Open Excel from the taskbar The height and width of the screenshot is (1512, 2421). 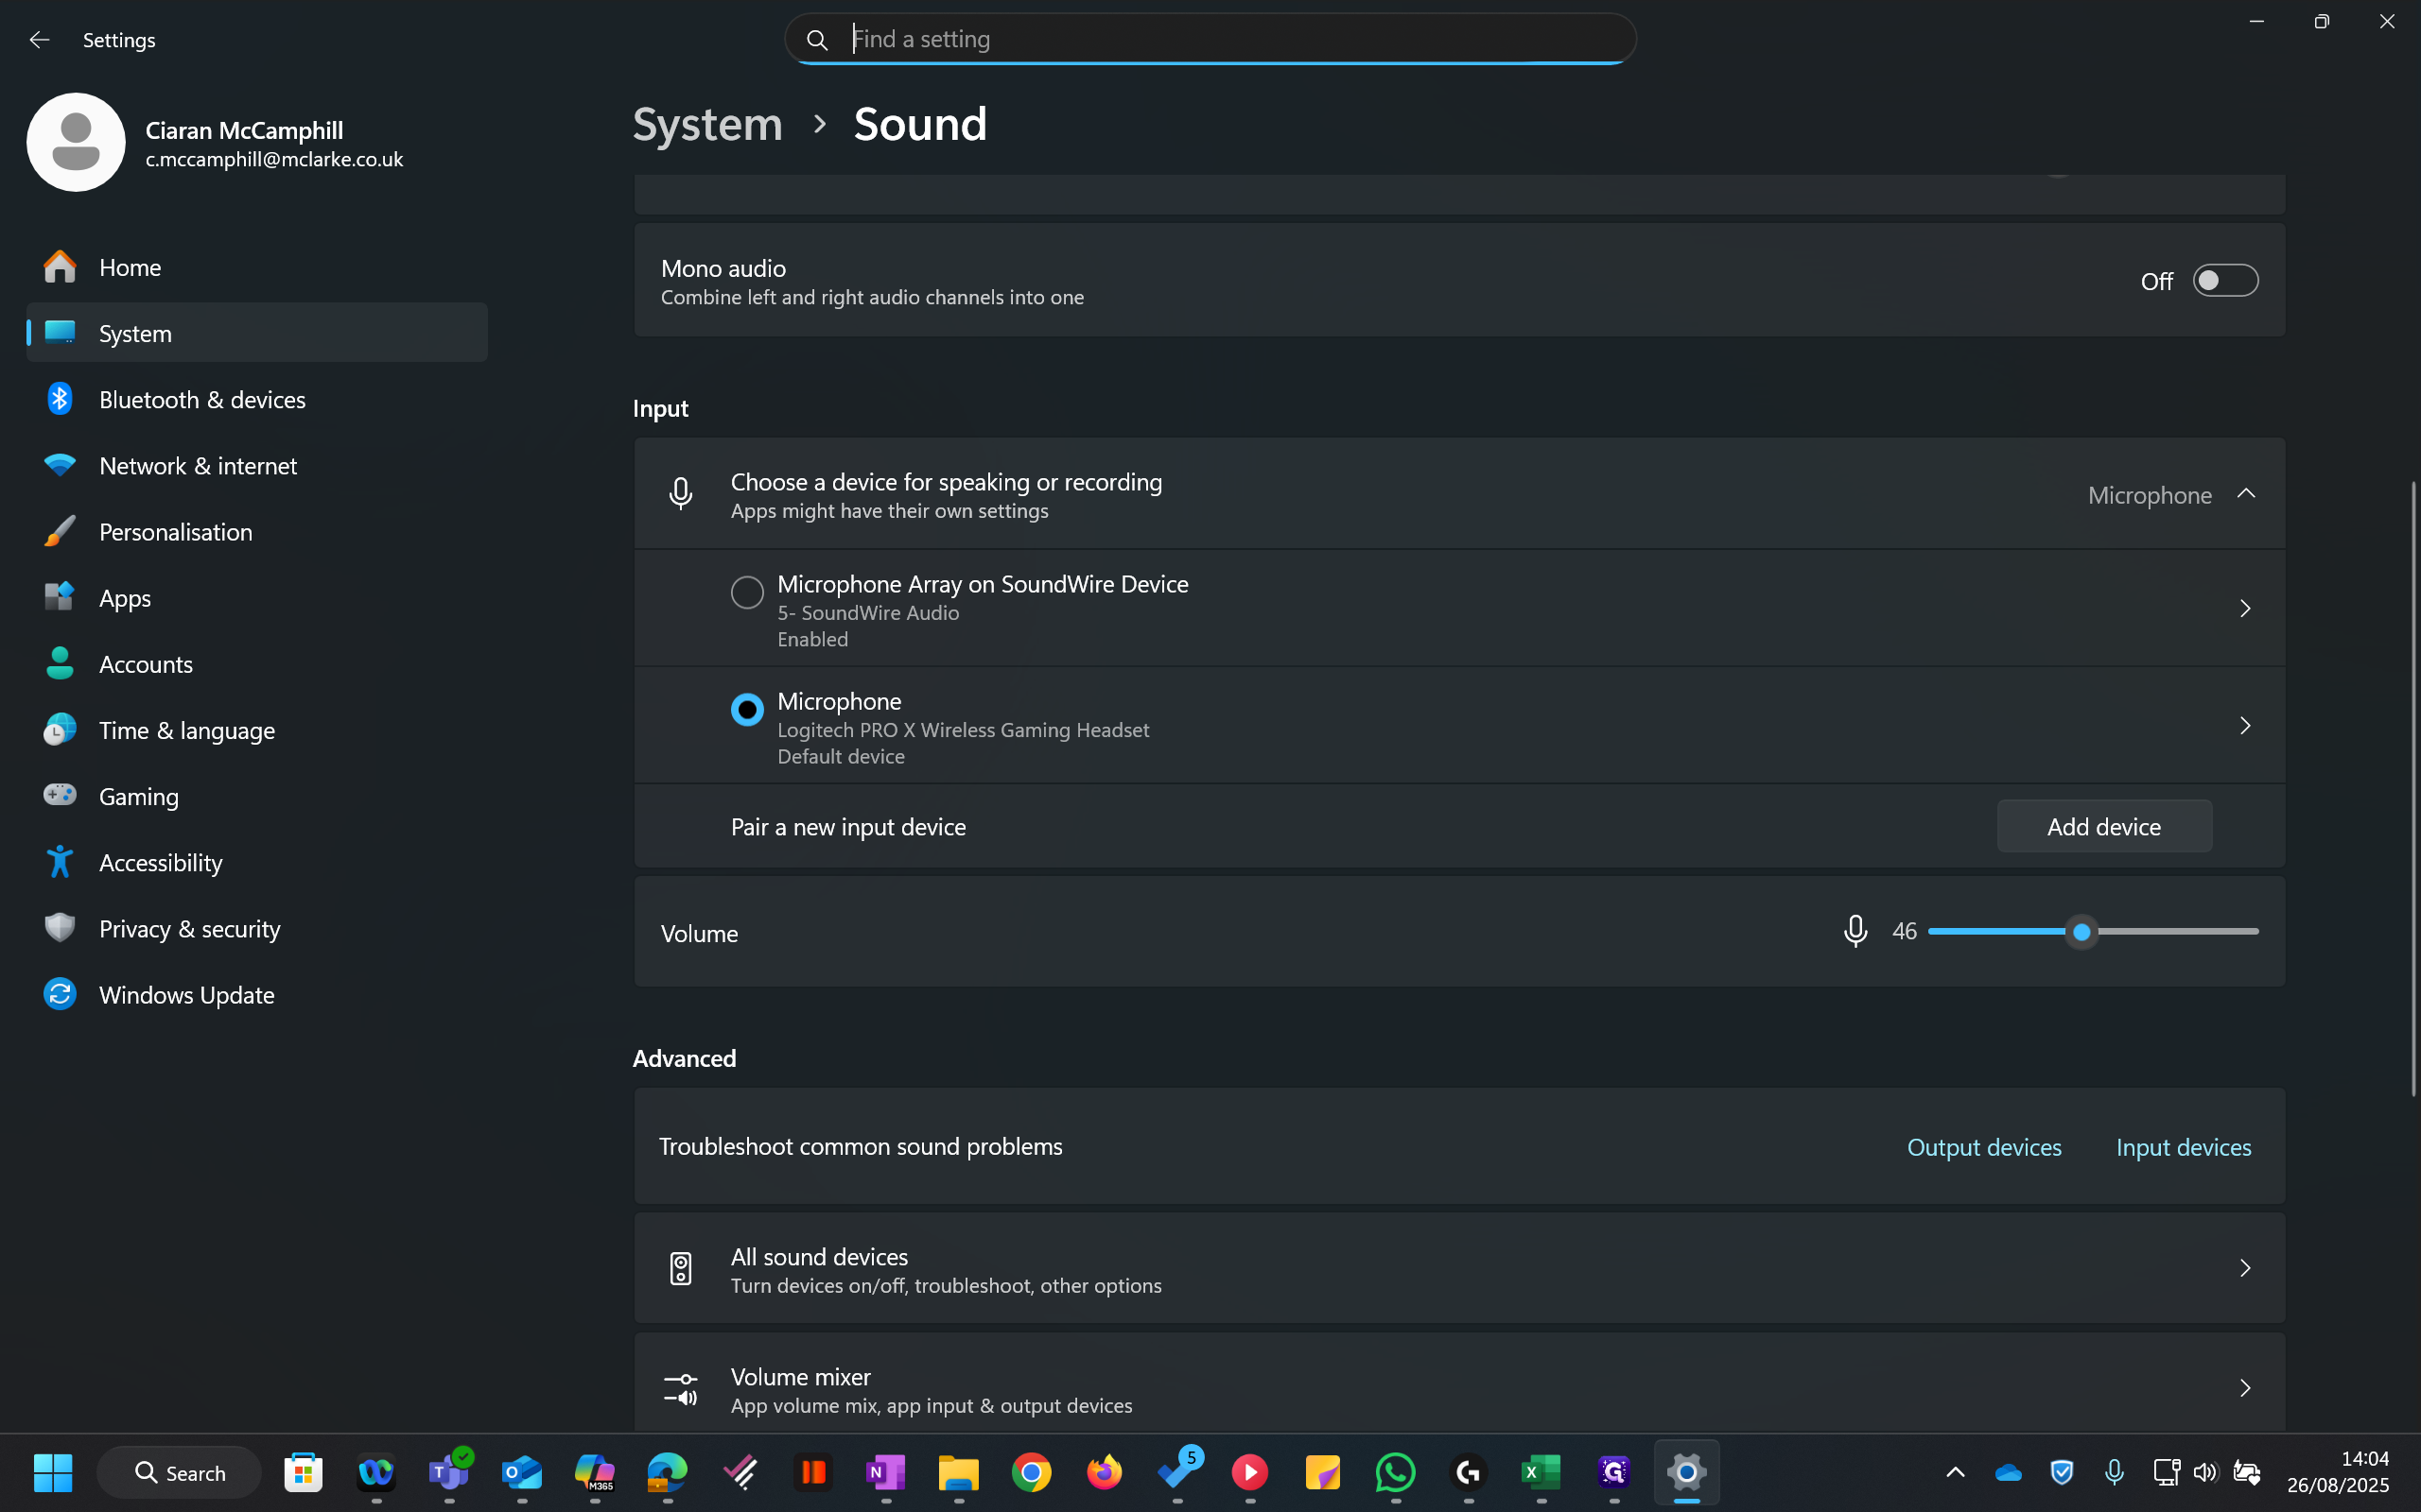click(1541, 1472)
